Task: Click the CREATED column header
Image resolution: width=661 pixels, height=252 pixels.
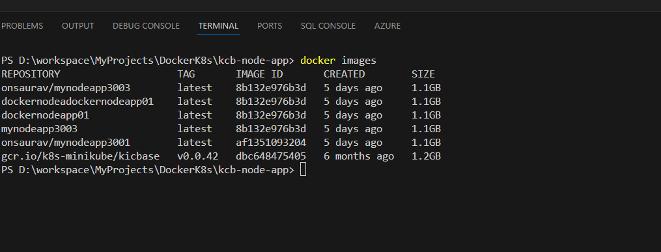Action: point(344,74)
